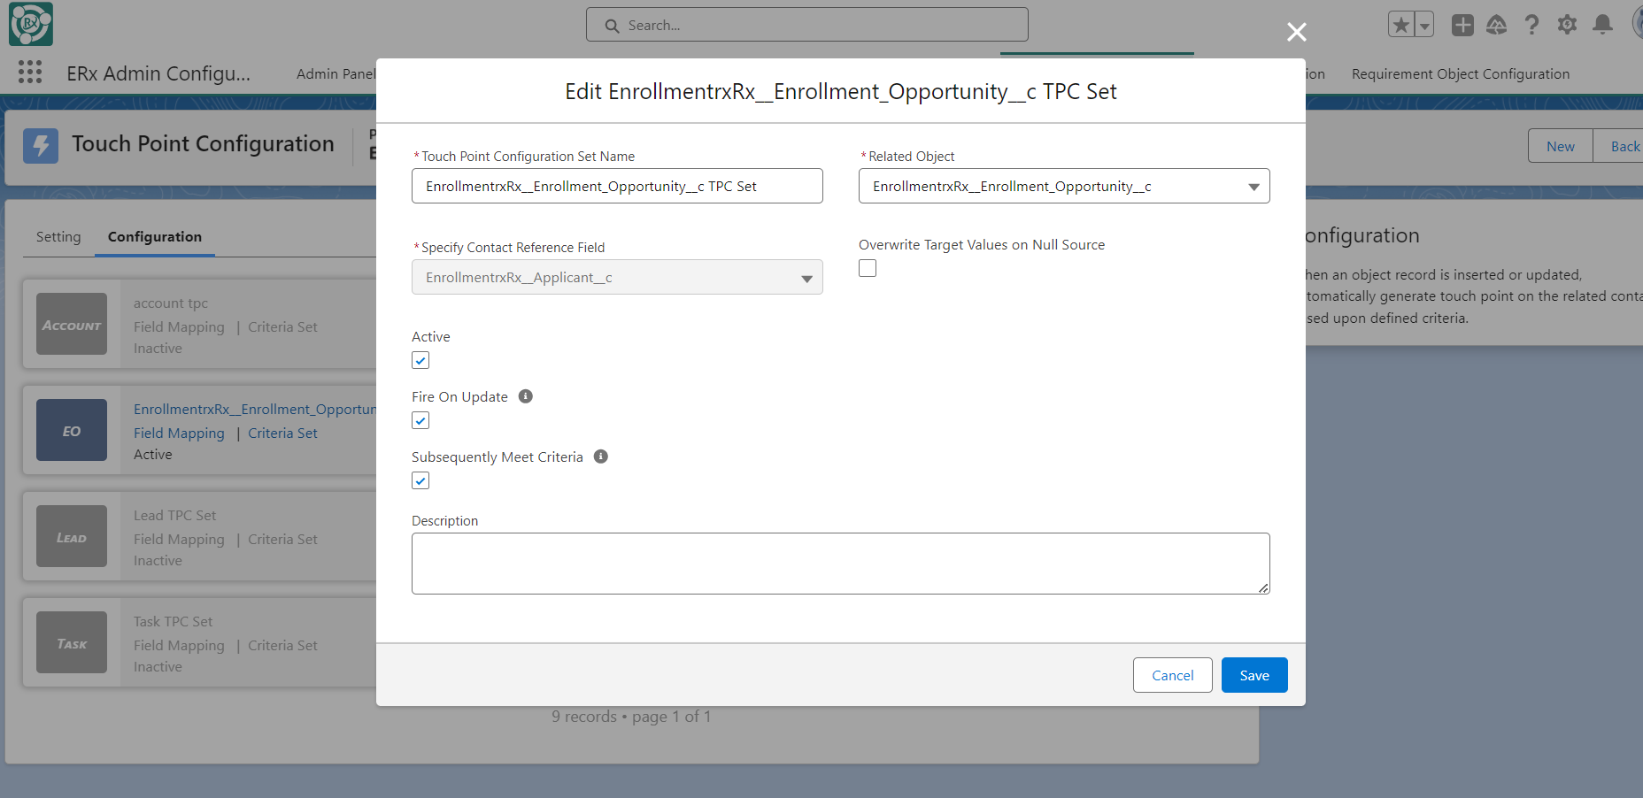The height and width of the screenshot is (798, 1643).
Task: Click the Favorites star icon
Action: (x=1400, y=25)
